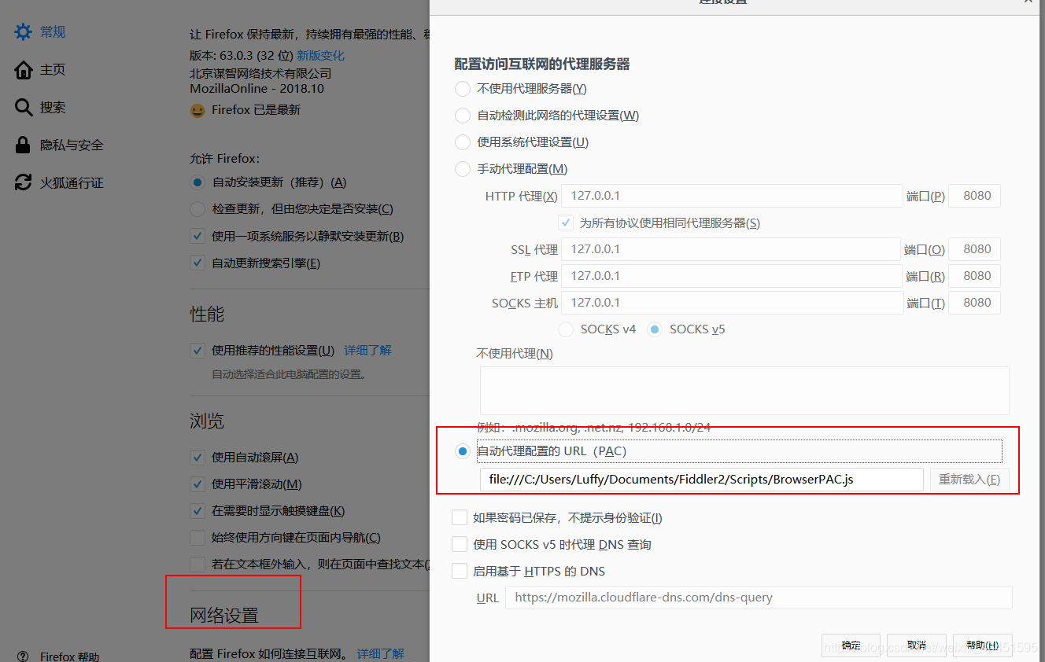Click the house icon beside 主页
The image size is (1045, 662).
24,70
